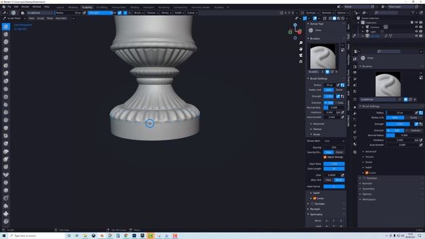Switch to the Modeling workspace tab
425x239 pixels.
pyautogui.click(x=72, y=7)
